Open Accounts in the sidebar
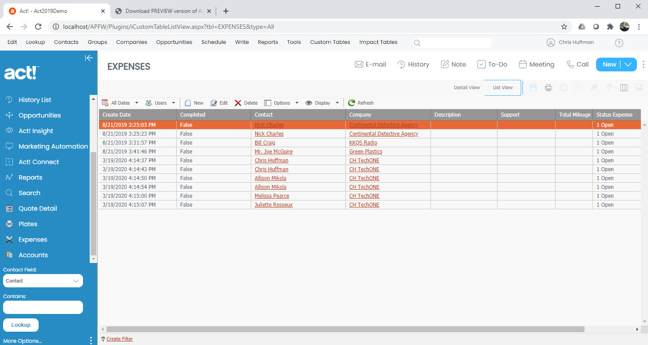 click(x=33, y=255)
